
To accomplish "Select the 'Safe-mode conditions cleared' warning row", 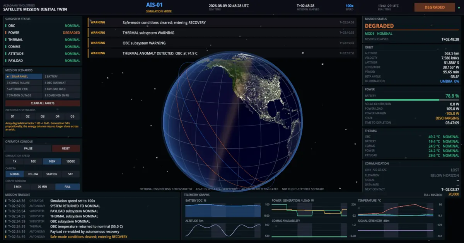I will (x=222, y=22).
